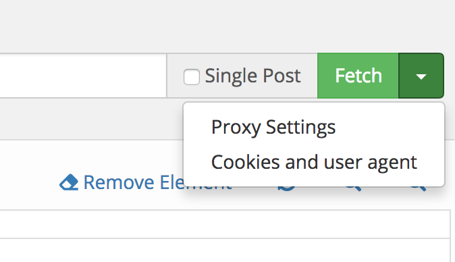
Task: Click the partly hidden refresh icon
Action: (287, 188)
